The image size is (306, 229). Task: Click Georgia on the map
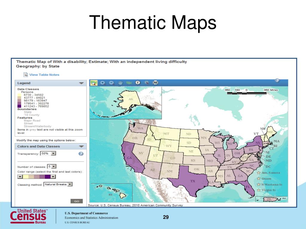tap(240, 176)
